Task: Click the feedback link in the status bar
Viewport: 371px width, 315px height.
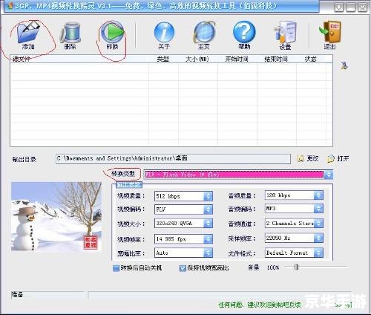Action: coord(260,305)
